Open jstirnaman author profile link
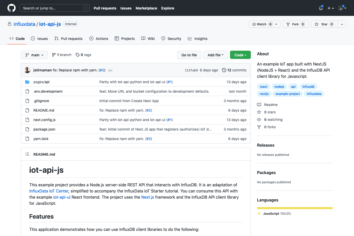The image size is (354, 236). pos(42,70)
